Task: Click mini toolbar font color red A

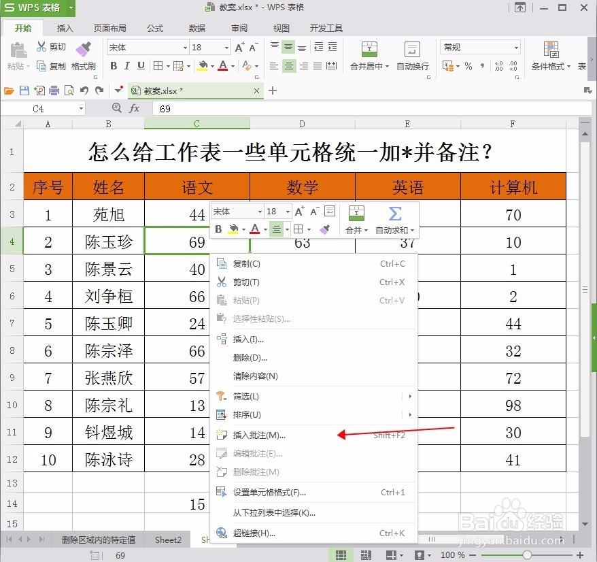Action: click(x=255, y=229)
